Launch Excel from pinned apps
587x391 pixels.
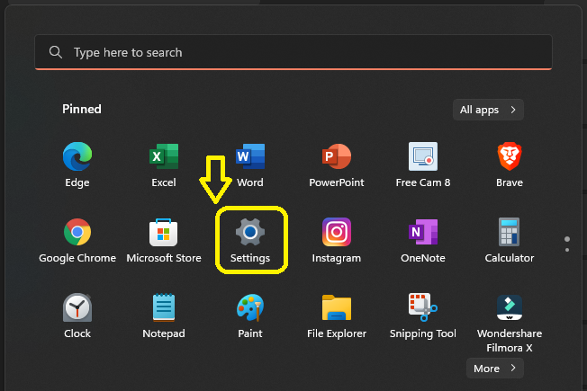click(x=164, y=156)
